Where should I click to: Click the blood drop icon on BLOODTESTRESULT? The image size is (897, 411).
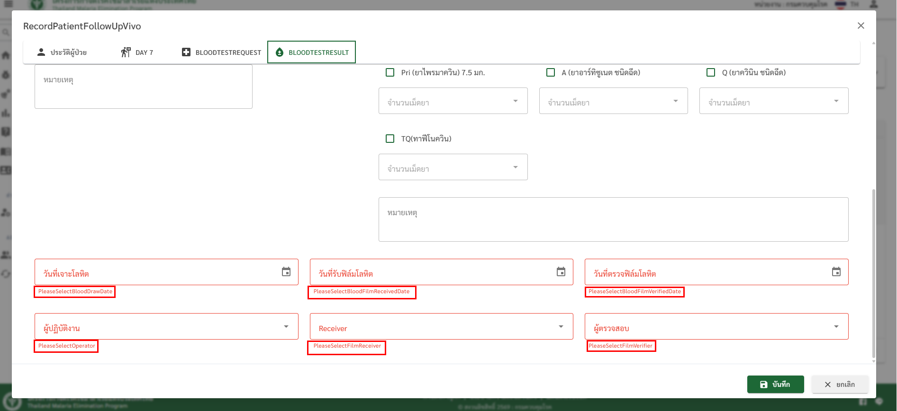280,52
